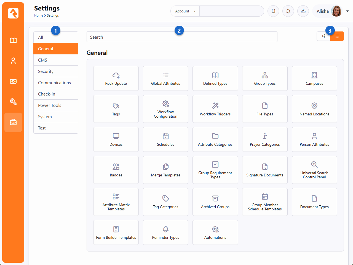Open the book icon in left sidebar
The height and width of the screenshot is (265, 353).
tap(13, 41)
